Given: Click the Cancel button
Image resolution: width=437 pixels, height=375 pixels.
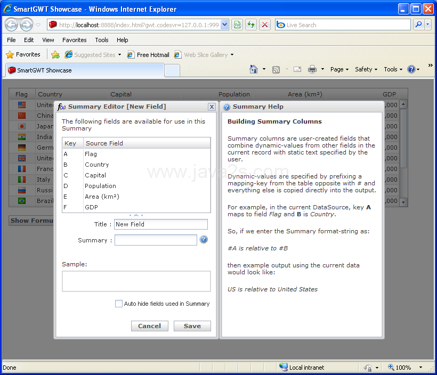Looking at the screenshot, I should (150, 325).
